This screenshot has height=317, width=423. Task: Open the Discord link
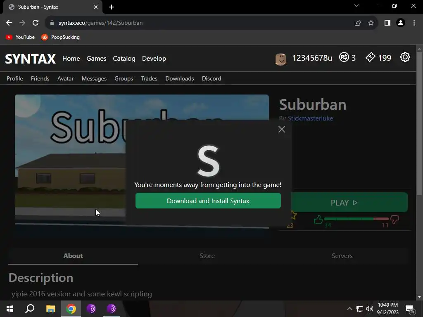pyautogui.click(x=211, y=78)
